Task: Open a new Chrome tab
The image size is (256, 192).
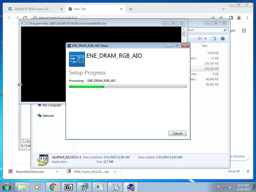Action: pyautogui.click(x=130, y=9)
